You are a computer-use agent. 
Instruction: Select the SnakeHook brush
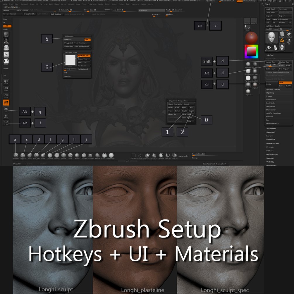pyautogui.click(x=91, y=155)
